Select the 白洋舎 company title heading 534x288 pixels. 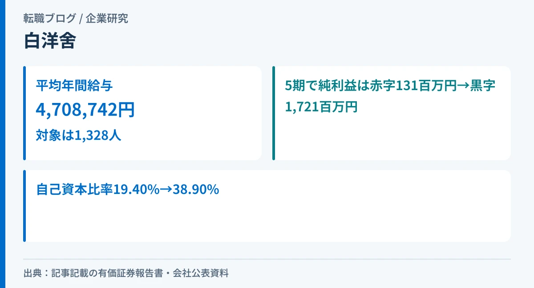(x=49, y=41)
